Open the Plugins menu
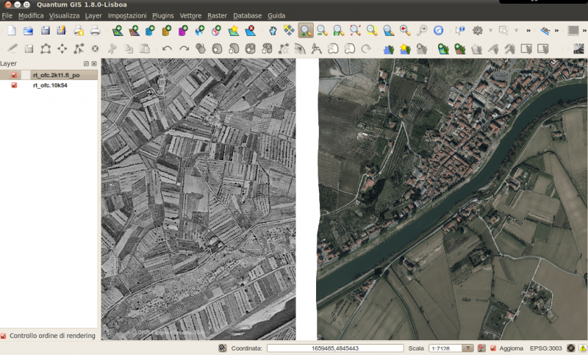 [x=162, y=15]
